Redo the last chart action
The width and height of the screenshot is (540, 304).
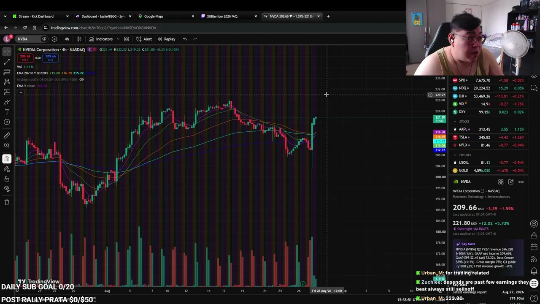[195, 39]
